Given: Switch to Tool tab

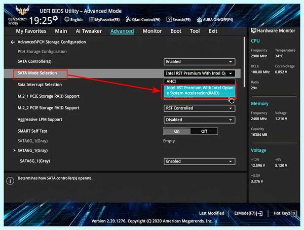Looking at the screenshot, I should (x=195, y=31).
